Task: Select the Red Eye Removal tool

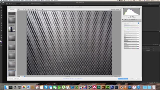Action: pyautogui.click(x=32, y=9)
